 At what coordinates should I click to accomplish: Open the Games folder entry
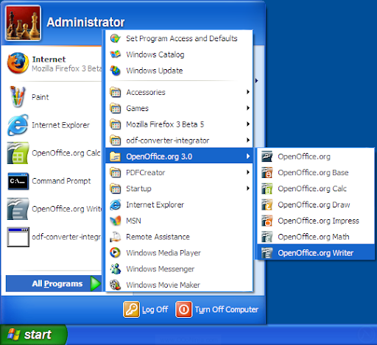(179, 108)
